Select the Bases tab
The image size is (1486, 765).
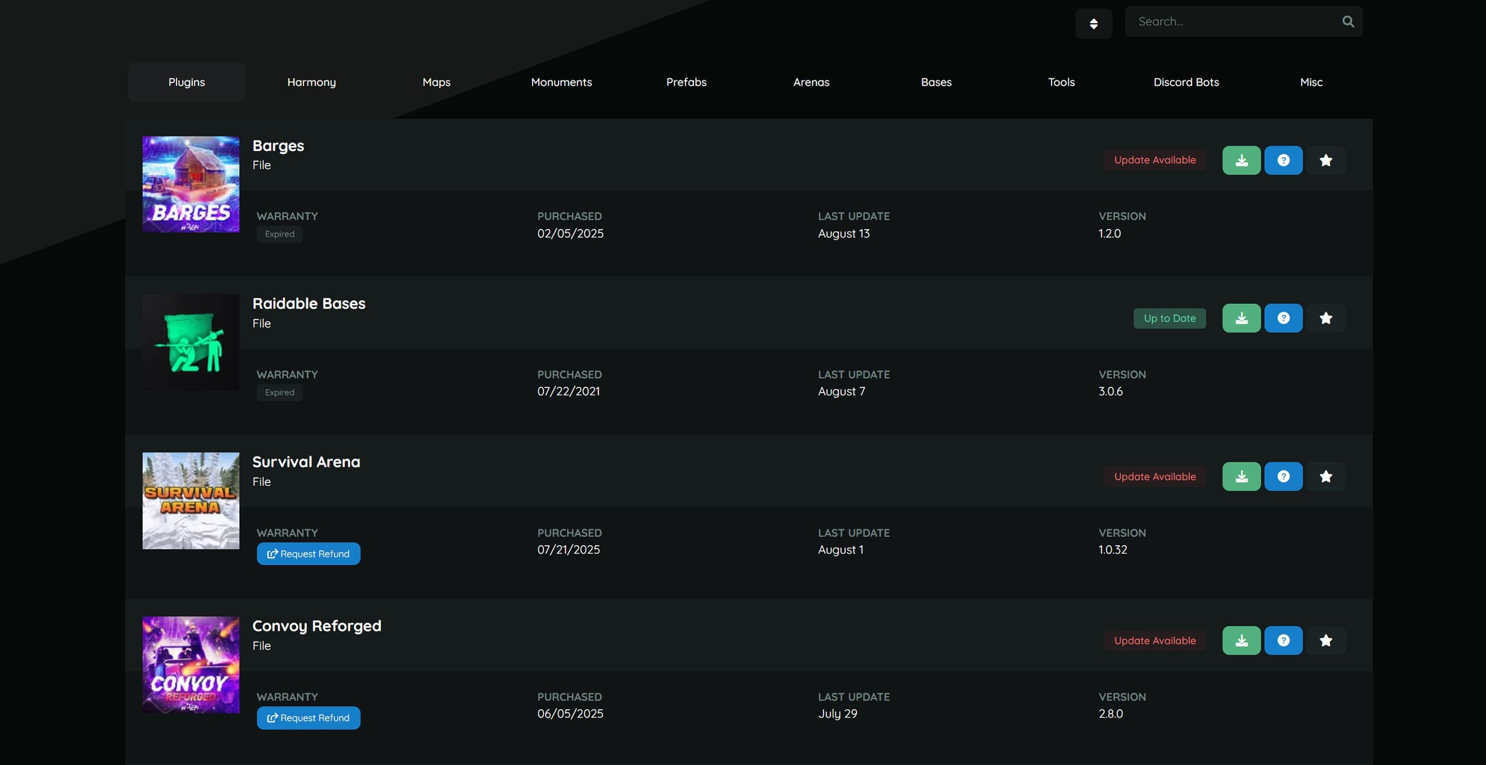point(937,82)
